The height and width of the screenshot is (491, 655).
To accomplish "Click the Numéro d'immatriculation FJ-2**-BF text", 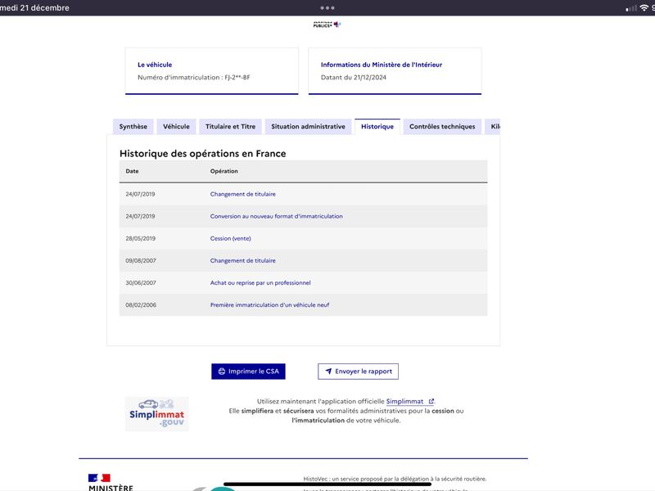I will (x=194, y=77).
